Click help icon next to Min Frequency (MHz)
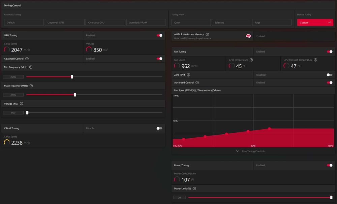This screenshot has height=204, width=337. point(31,67)
